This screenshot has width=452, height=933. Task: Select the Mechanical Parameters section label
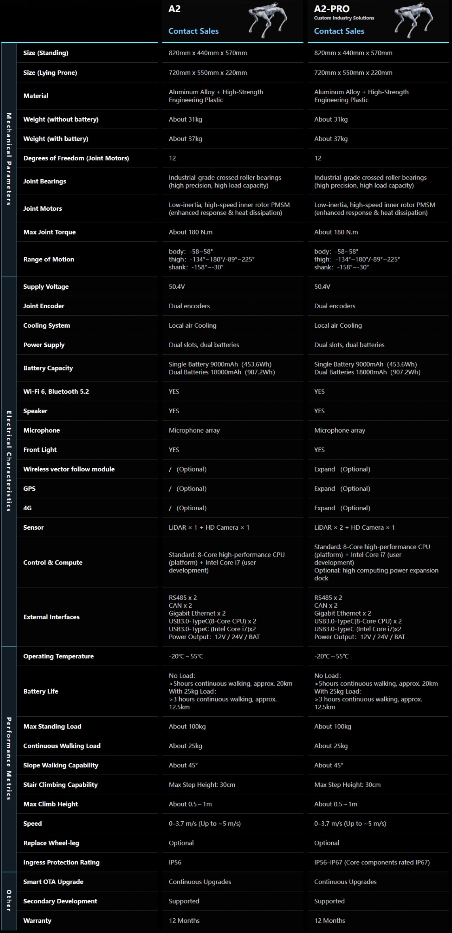click(9, 159)
